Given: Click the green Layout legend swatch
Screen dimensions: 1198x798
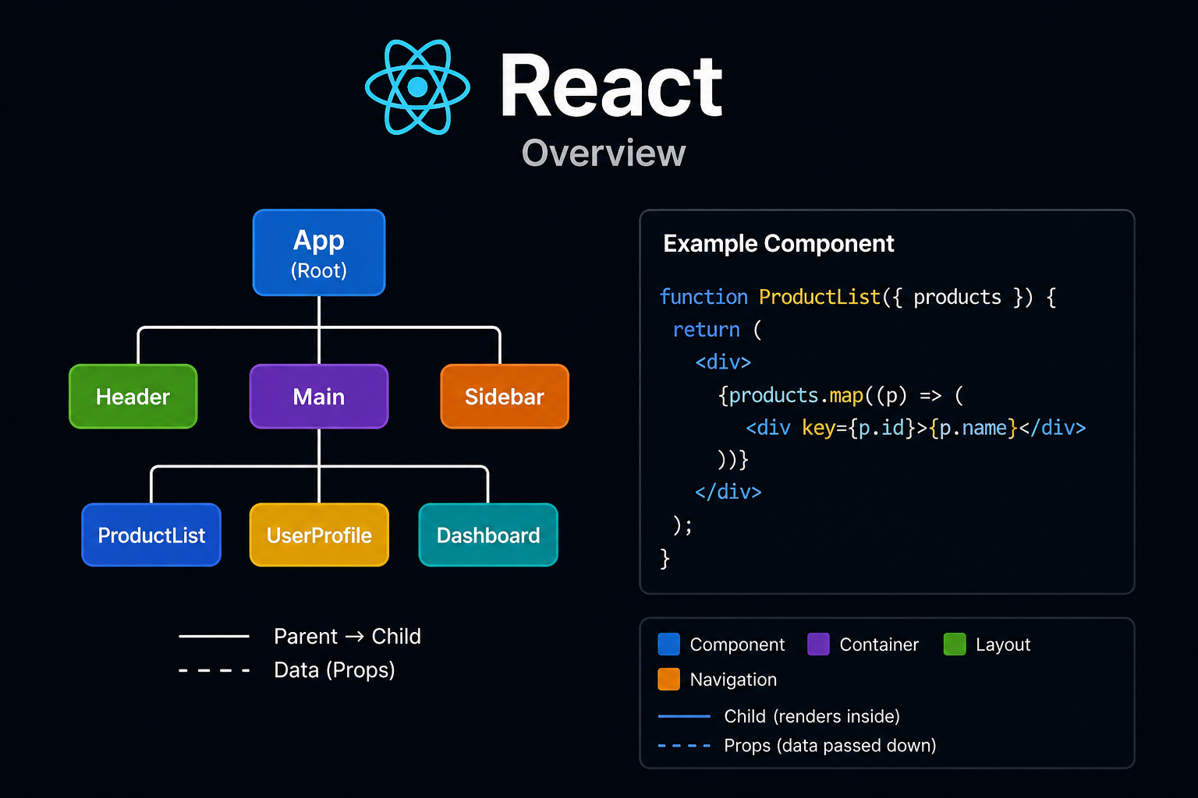Looking at the screenshot, I should (x=955, y=644).
